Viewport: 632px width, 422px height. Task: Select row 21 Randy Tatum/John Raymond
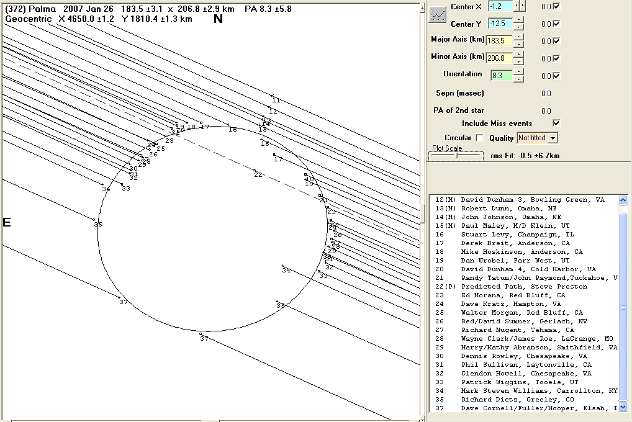coord(523,277)
